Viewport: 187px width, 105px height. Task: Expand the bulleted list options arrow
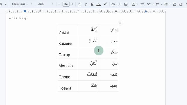[161, 4]
